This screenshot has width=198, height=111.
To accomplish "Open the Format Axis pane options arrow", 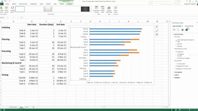I will tap(197, 23).
